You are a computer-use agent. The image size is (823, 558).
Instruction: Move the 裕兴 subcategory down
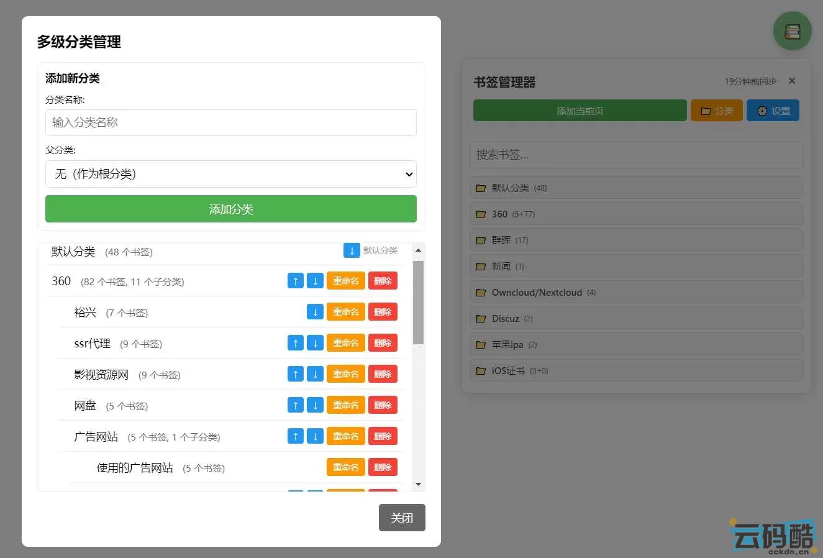point(315,311)
